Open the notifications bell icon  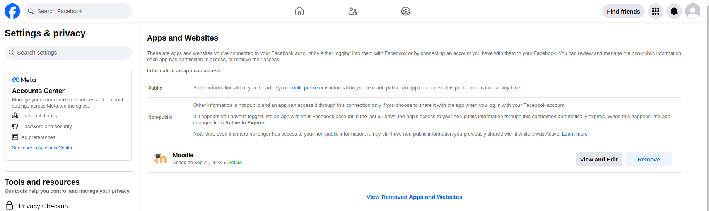coord(674,11)
